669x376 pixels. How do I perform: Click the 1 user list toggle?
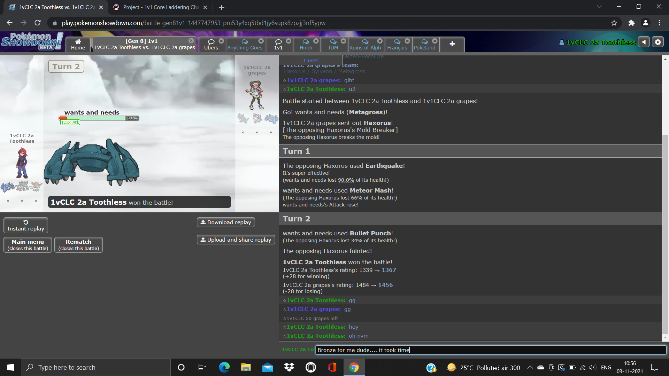(x=310, y=61)
